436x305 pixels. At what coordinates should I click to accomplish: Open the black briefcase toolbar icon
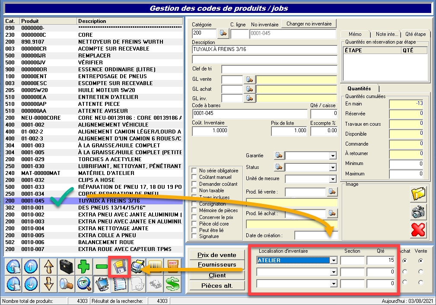[66, 267]
